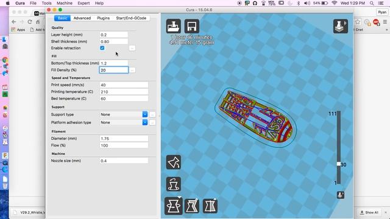Click the headphones icon in menu bar
The image size is (390, 219).
click(x=255, y=3)
